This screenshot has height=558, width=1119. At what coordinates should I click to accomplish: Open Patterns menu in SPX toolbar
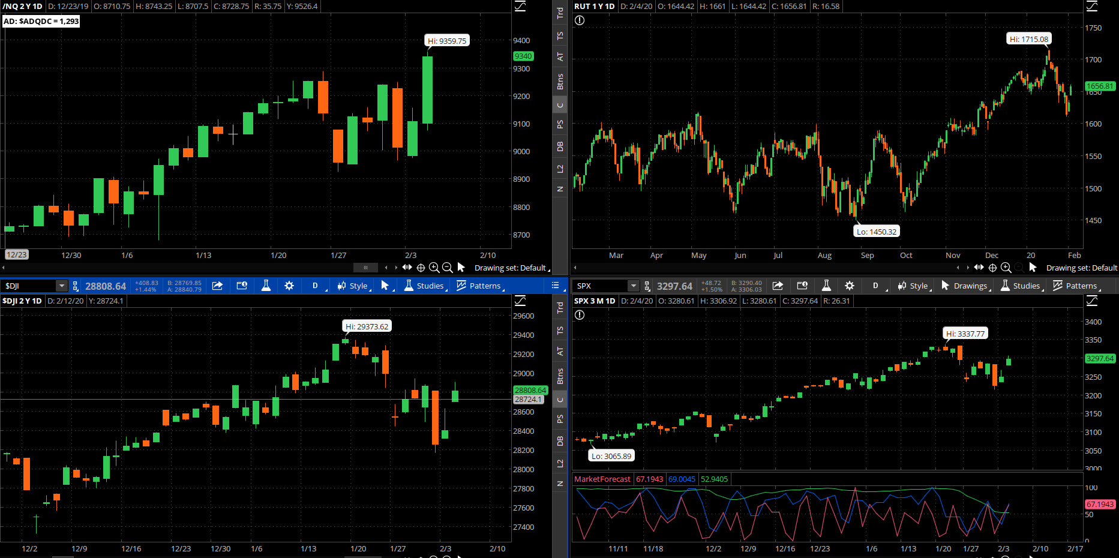(x=1076, y=286)
